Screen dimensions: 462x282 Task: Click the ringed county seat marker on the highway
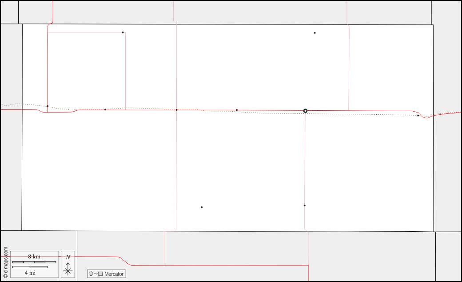point(305,111)
